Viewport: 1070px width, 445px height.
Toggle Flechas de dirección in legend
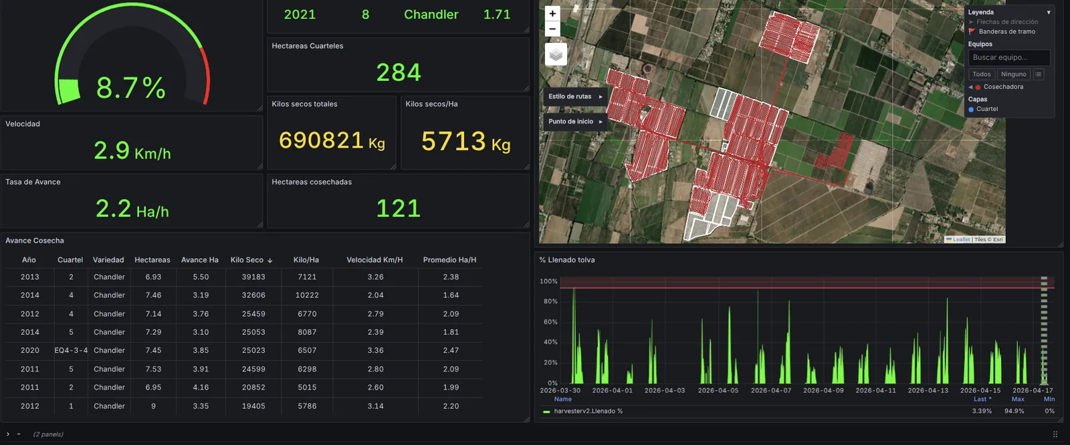pyautogui.click(x=1003, y=22)
